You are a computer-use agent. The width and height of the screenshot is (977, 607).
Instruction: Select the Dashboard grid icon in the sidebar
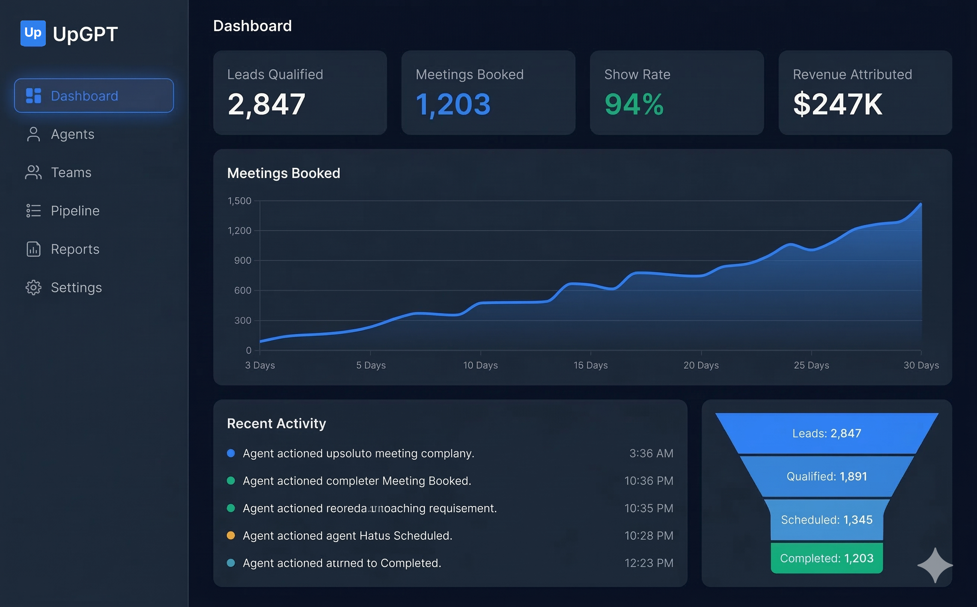coord(33,96)
